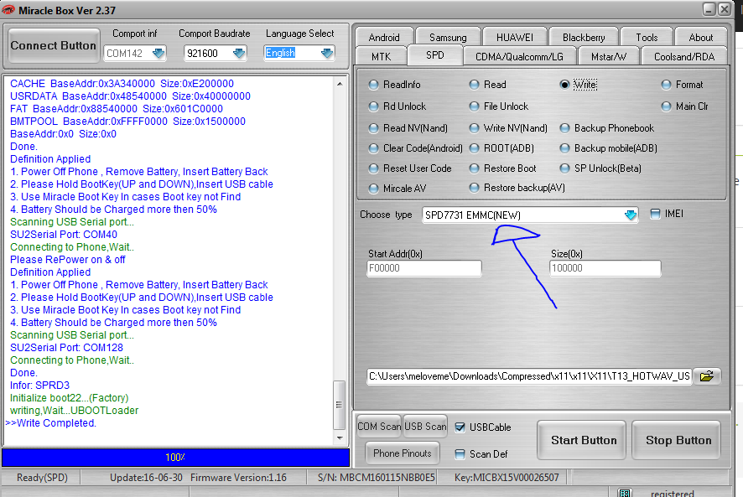The width and height of the screenshot is (743, 497).
Task: Choose Backup Phonebook radio option
Action: click(x=564, y=128)
